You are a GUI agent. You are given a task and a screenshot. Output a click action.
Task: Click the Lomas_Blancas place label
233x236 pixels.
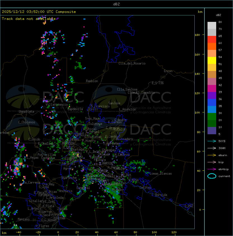[161, 173]
